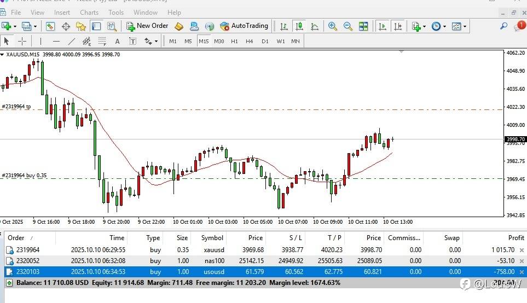Switch to candlestick chart mode
Viewport: 527px width, 303px height.
pyautogui.click(x=299, y=26)
